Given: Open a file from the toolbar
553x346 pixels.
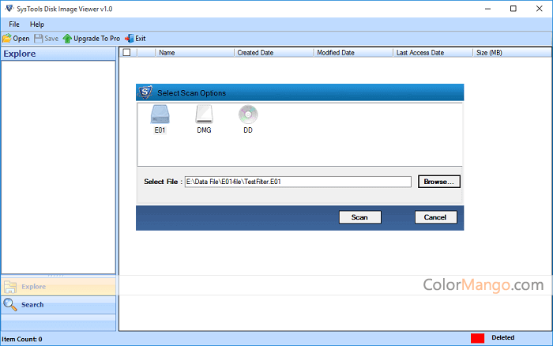Looking at the screenshot, I should click(x=17, y=39).
